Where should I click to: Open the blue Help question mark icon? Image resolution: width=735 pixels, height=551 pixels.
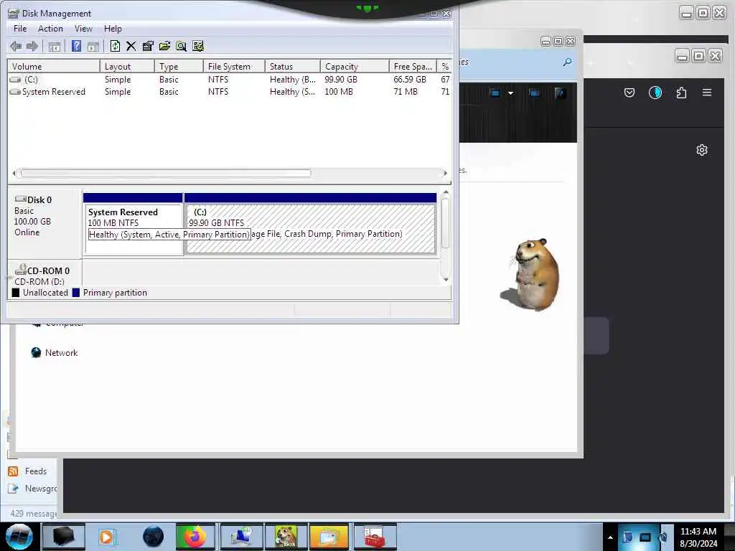pyautogui.click(x=76, y=46)
